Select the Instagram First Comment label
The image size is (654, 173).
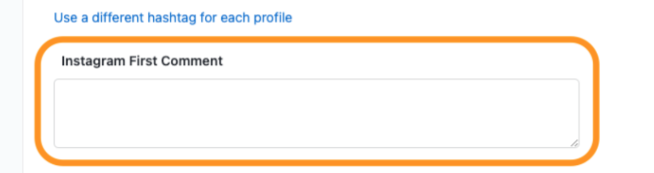[x=142, y=61]
